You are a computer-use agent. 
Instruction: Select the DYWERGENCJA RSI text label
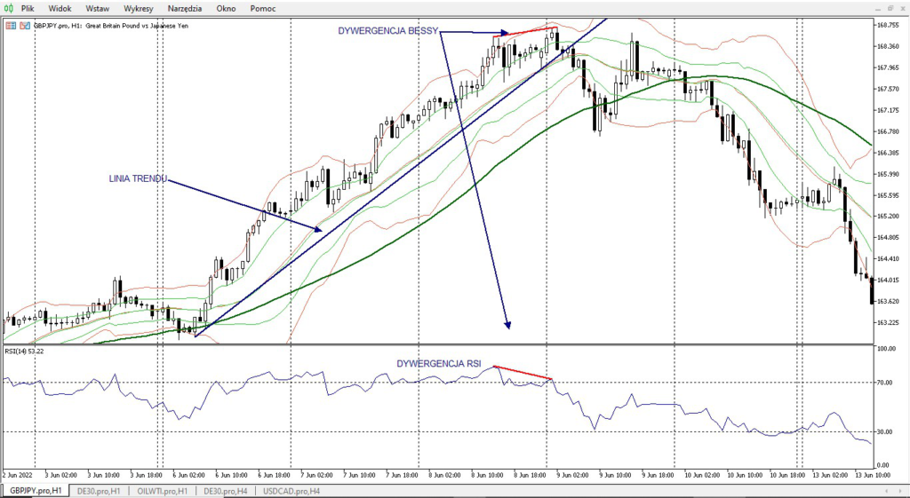[438, 363]
